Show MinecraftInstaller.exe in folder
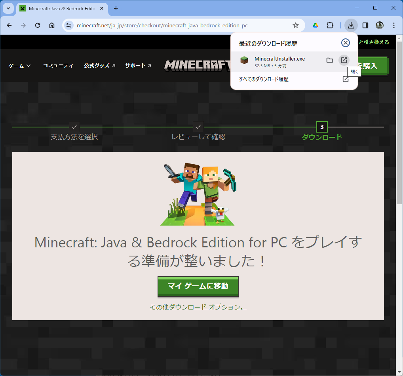This screenshot has height=376, width=403. [x=329, y=60]
